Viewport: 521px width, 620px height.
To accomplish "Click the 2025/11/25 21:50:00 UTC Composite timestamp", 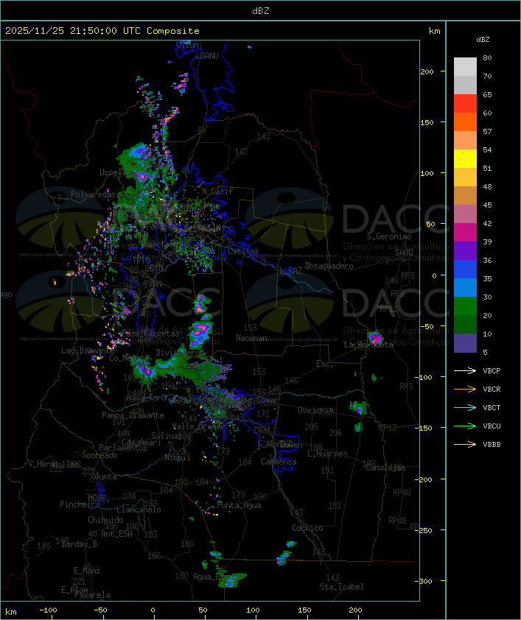I will tap(102, 31).
